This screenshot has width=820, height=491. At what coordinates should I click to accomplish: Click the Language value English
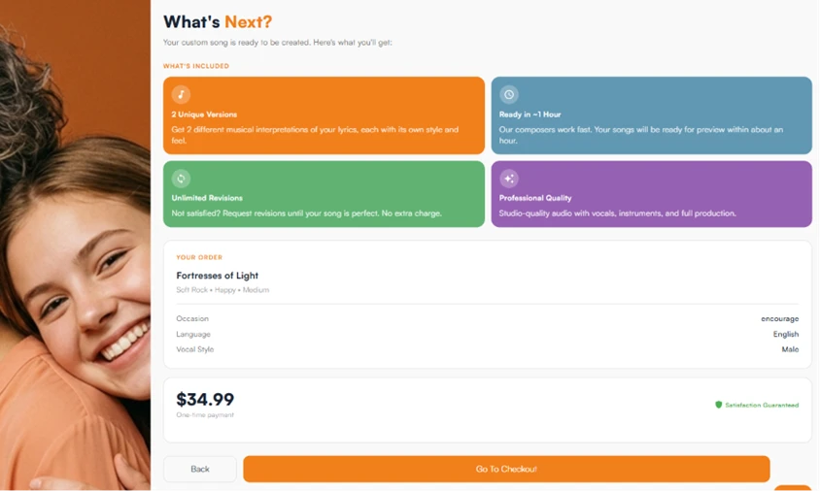[x=786, y=335]
